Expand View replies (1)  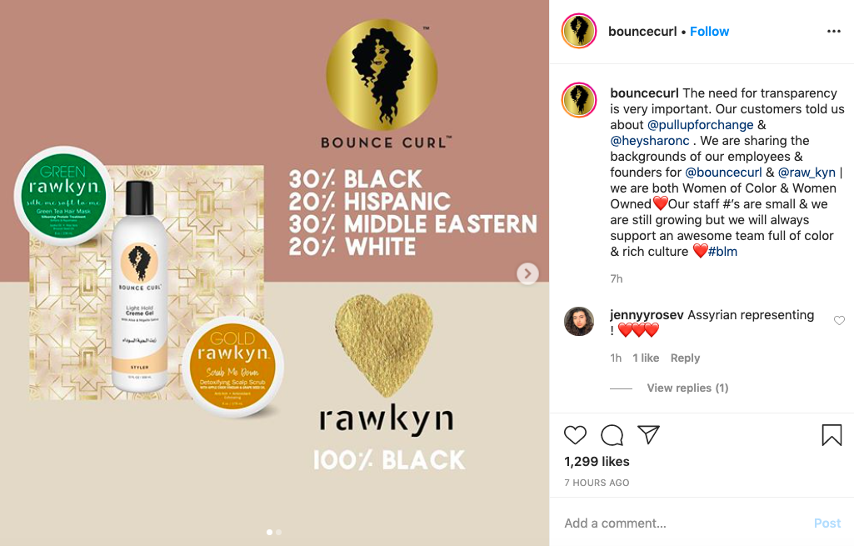point(687,388)
